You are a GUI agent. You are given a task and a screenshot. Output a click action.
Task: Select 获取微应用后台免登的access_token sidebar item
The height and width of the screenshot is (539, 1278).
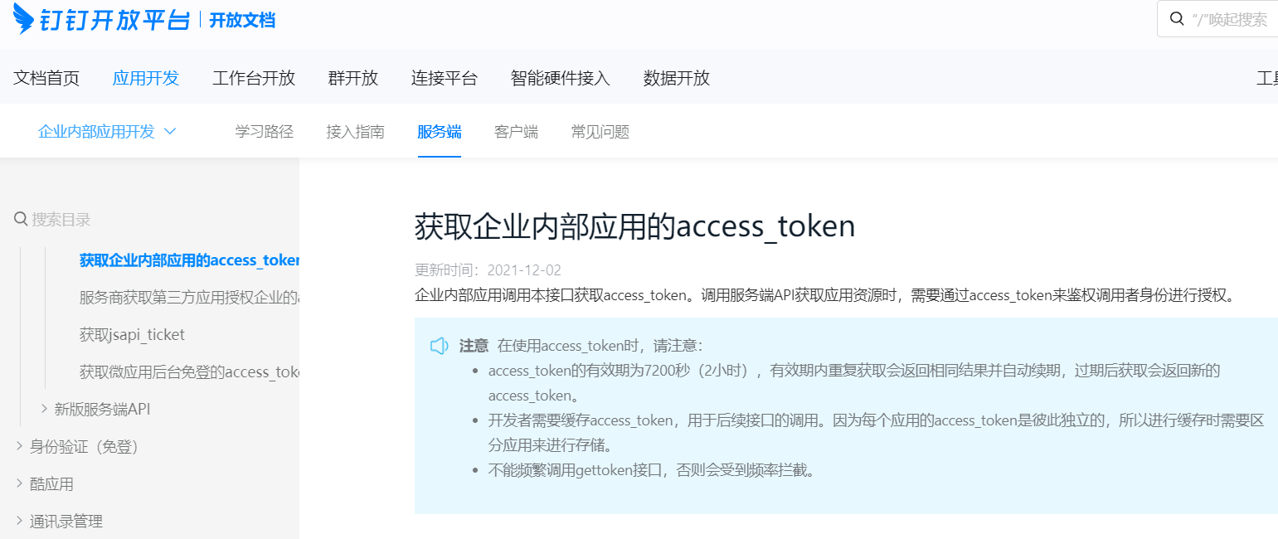(189, 371)
